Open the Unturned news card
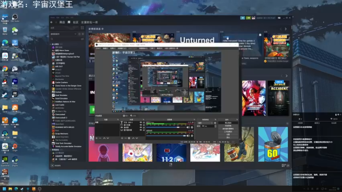The width and height of the screenshot is (342, 192). [x=197, y=38]
